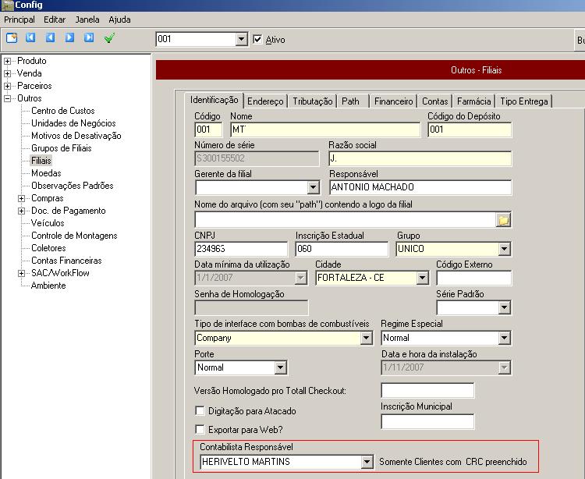Open the Editar menu
Image resolution: width=585 pixels, height=479 pixels.
coord(55,20)
